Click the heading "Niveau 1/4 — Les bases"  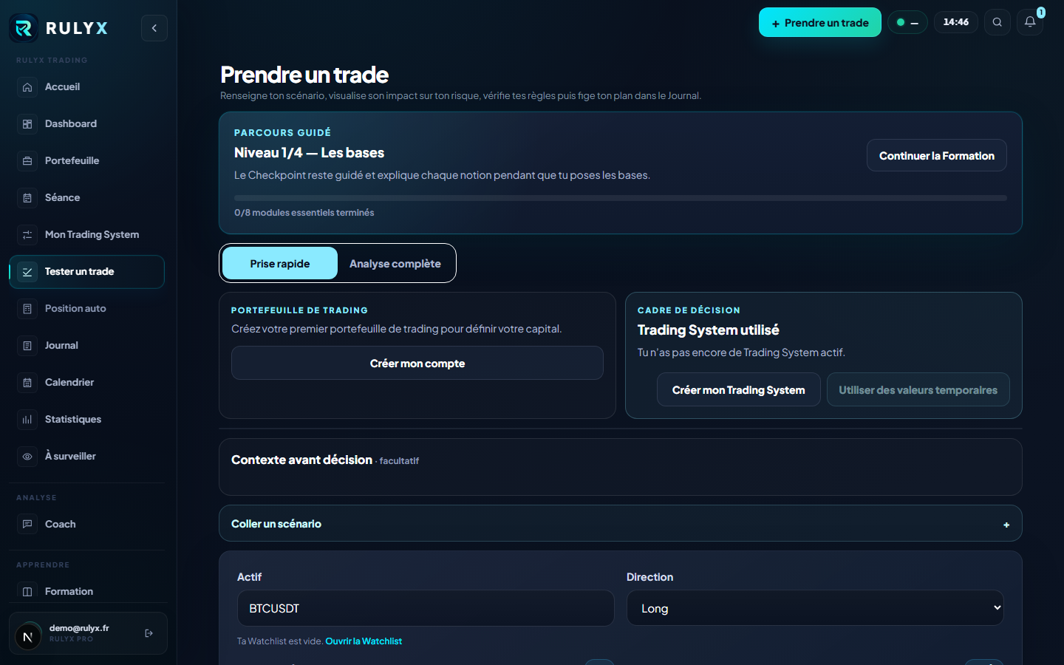(310, 153)
